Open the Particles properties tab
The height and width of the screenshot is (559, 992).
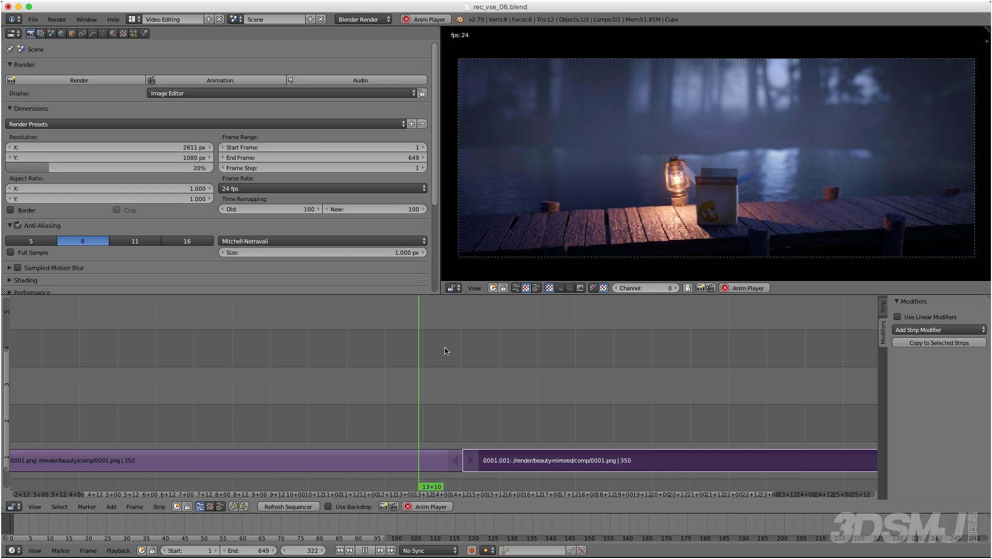[134, 34]
